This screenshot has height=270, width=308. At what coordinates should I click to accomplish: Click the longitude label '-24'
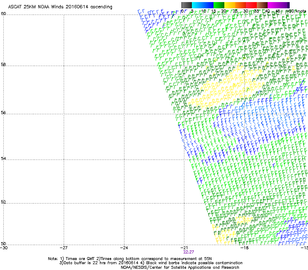124,248
